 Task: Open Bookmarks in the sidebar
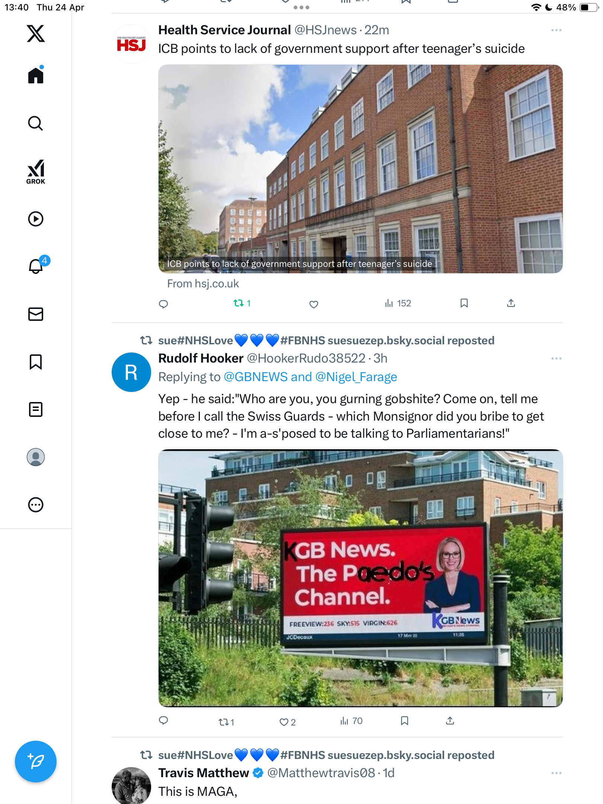click(x=36, y=362)
